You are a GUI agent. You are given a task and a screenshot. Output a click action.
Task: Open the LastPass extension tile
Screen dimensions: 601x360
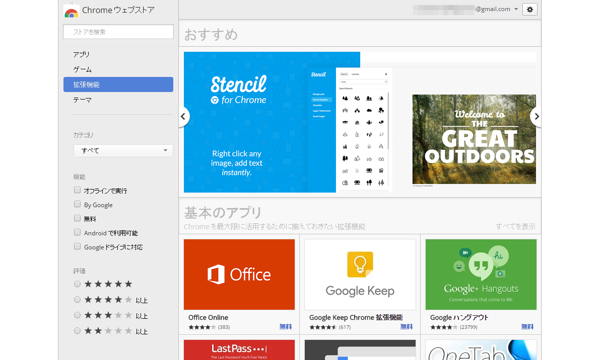239,349
